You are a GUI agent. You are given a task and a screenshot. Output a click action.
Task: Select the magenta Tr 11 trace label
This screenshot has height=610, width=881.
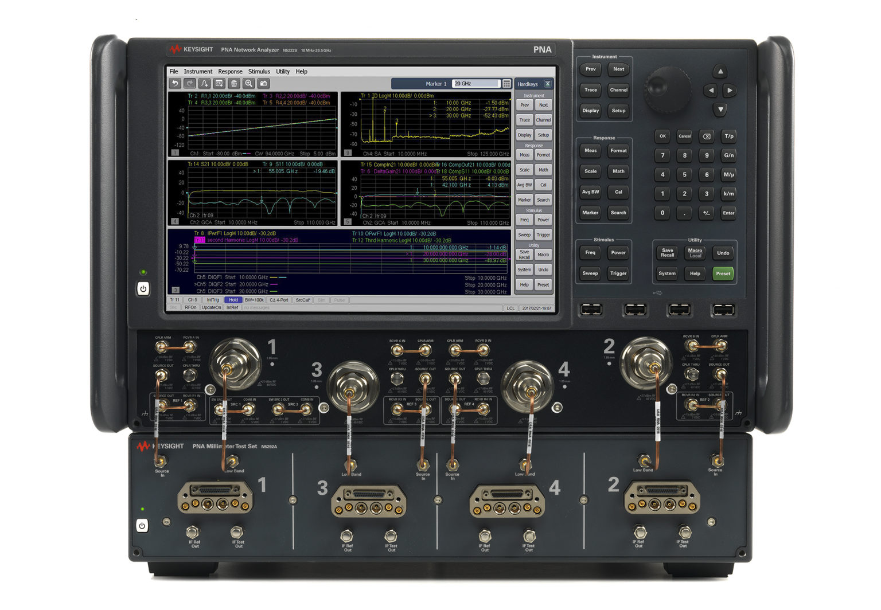[x=199, y=240]
